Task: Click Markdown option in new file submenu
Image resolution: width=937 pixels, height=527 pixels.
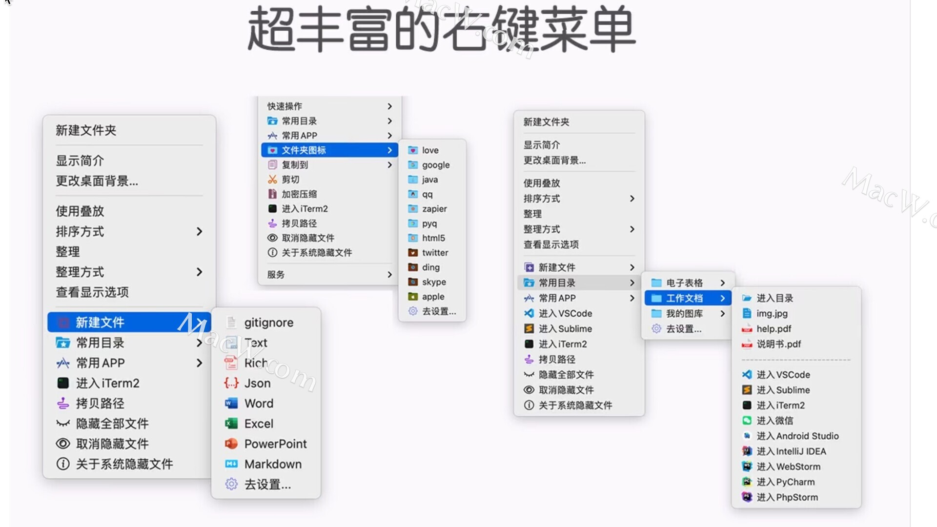Action: (272, 463)
